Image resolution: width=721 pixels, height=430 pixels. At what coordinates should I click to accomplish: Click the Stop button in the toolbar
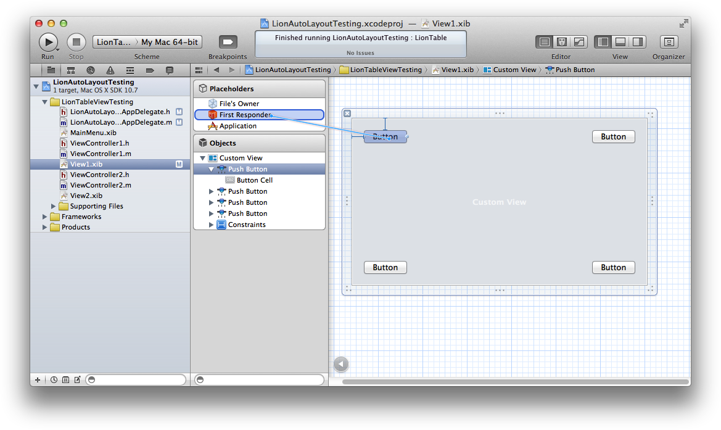click(x=76, y=42)
